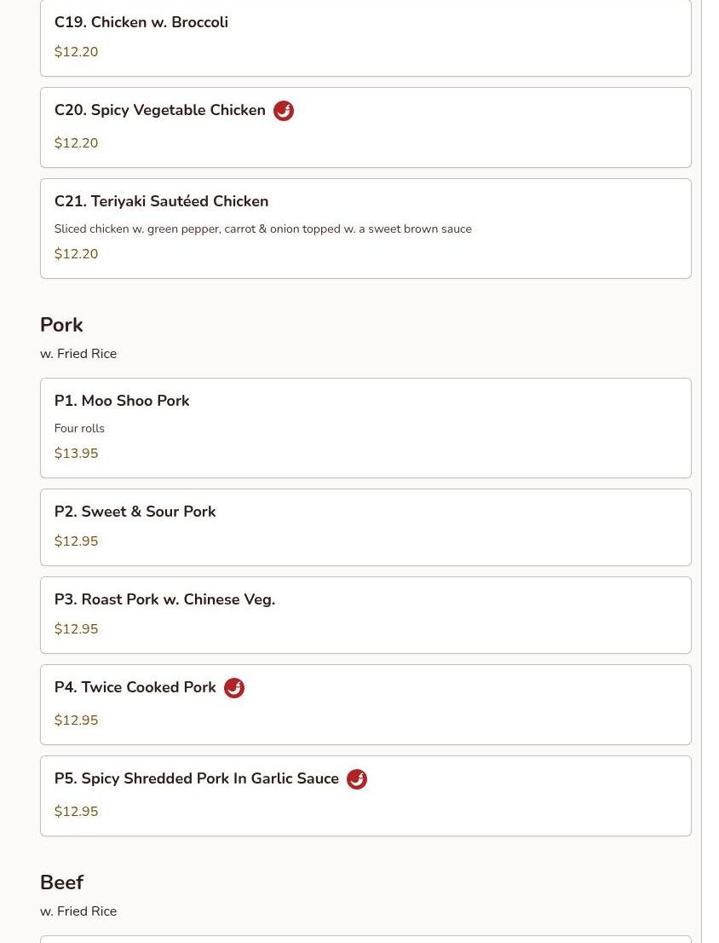Click the spicy icon next to Twice Cooked Pork
Image resolution: width=719 pixels, height=943 pixels.
tap(234, 688)
